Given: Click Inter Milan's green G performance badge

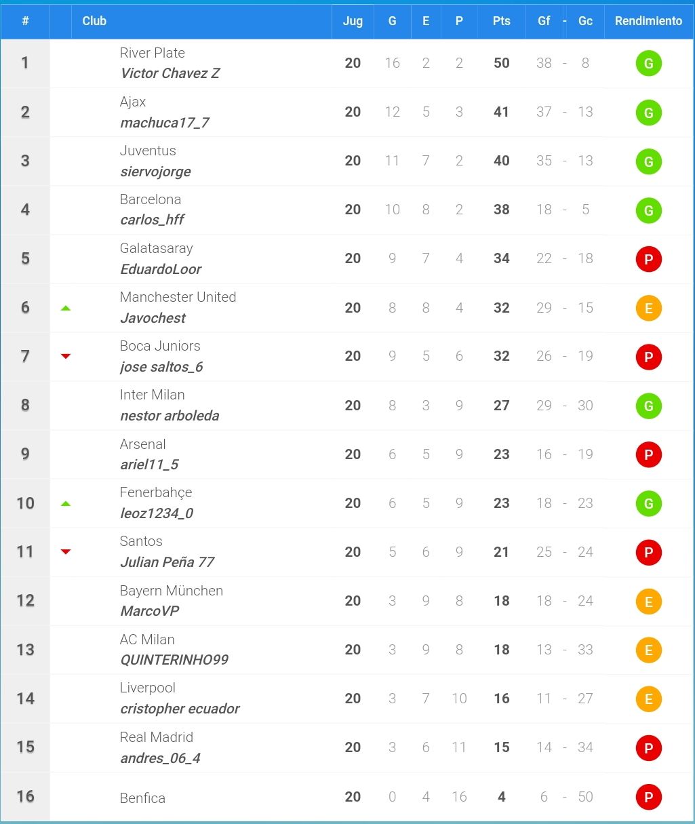Looking at the screenshot, I should 648,406.
